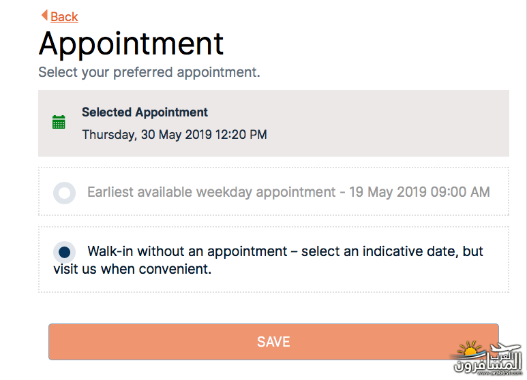
Task: Click the 'Selected Appointment' heading
Action: coord(145,112)
